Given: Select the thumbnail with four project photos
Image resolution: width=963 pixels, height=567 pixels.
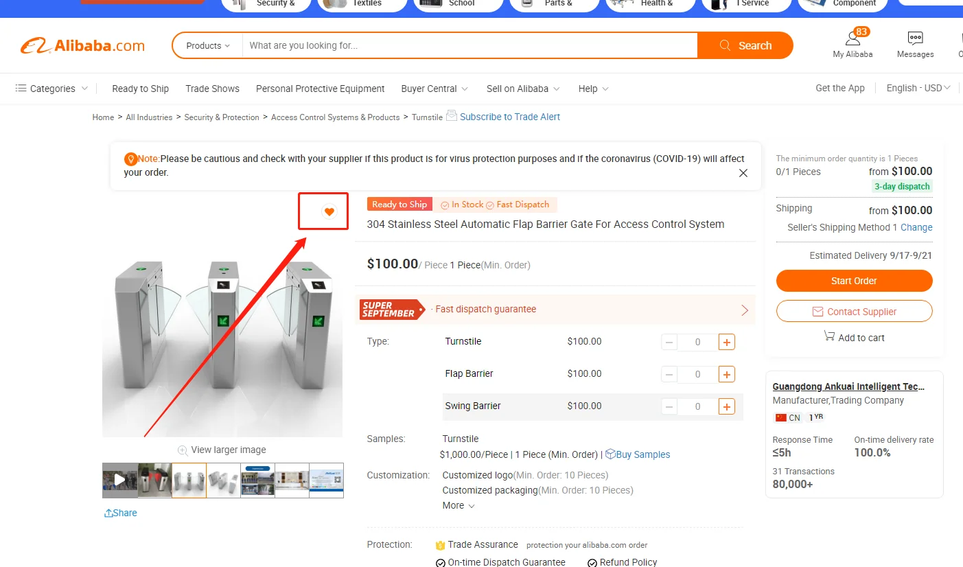Looking at the screenshot, I should coord(258,480).
